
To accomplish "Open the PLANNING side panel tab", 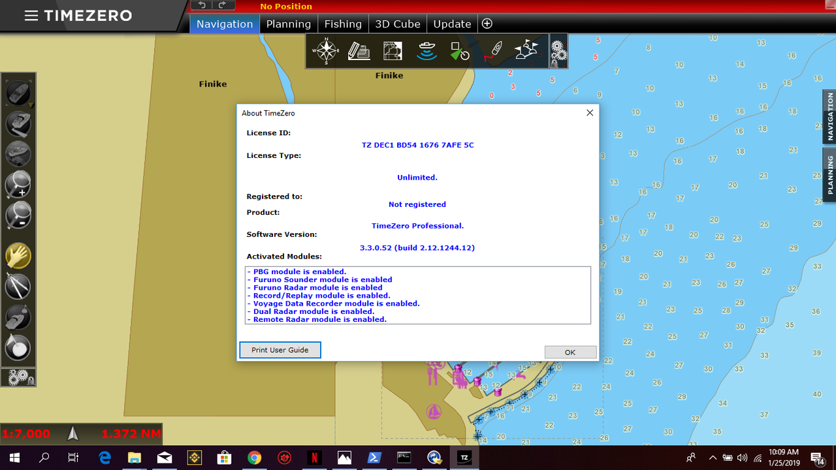I will click(829, 174).
